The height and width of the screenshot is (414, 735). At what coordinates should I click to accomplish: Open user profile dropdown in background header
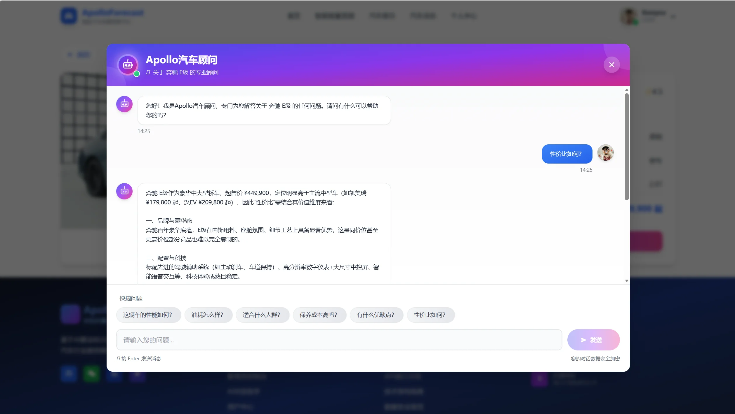(x=648, y=16)
